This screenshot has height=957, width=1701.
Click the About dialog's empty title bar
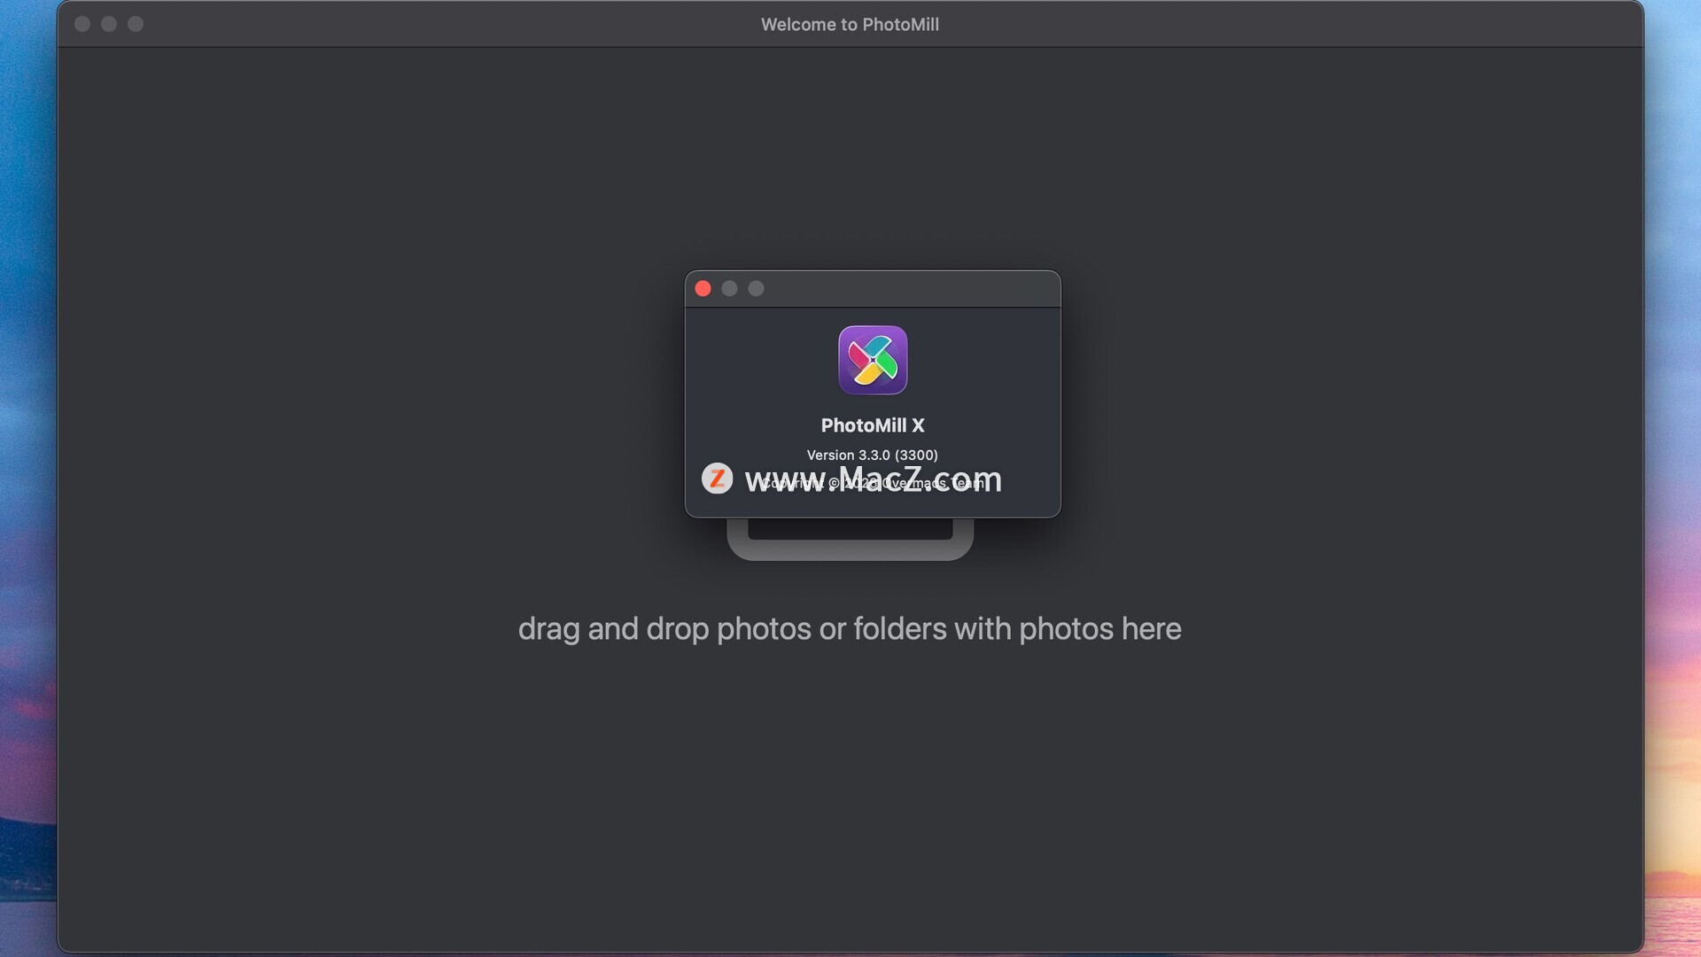(x=913, y=289)
